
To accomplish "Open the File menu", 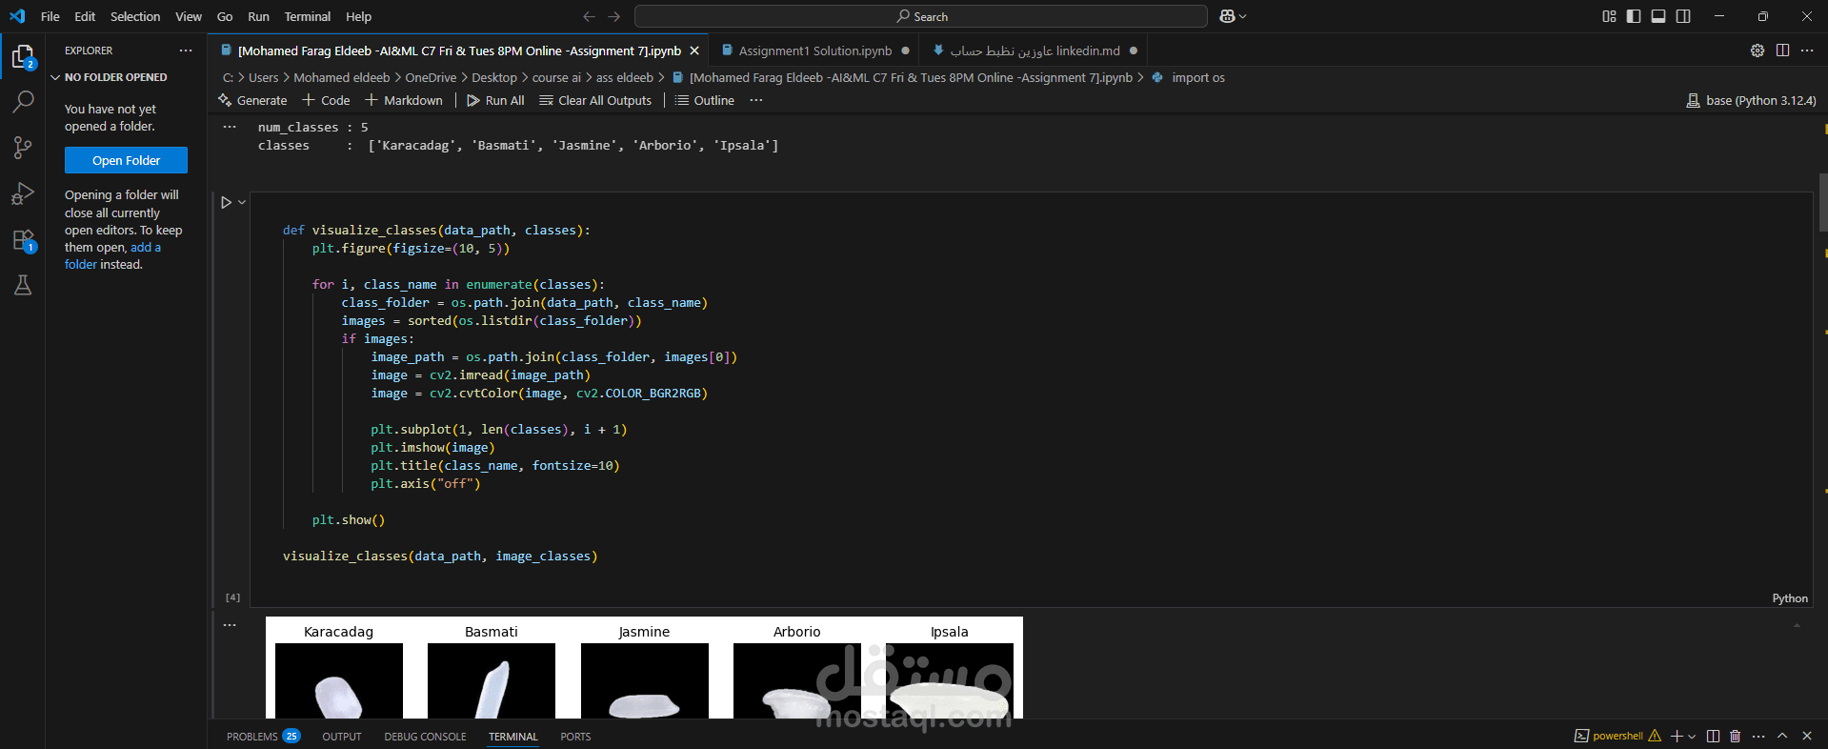I will pos(50,16).
